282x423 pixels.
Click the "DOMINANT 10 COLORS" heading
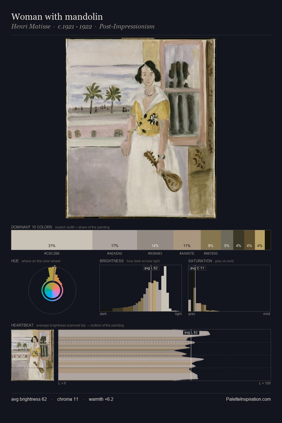32,227
